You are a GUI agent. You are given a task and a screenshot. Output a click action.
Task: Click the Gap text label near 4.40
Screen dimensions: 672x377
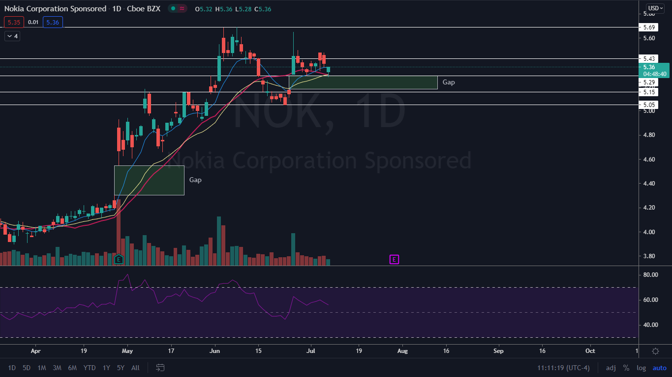pos(195,180)
